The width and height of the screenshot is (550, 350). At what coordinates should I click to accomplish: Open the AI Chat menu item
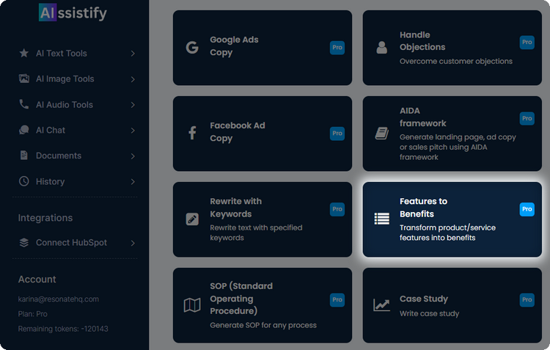[51, 131]
